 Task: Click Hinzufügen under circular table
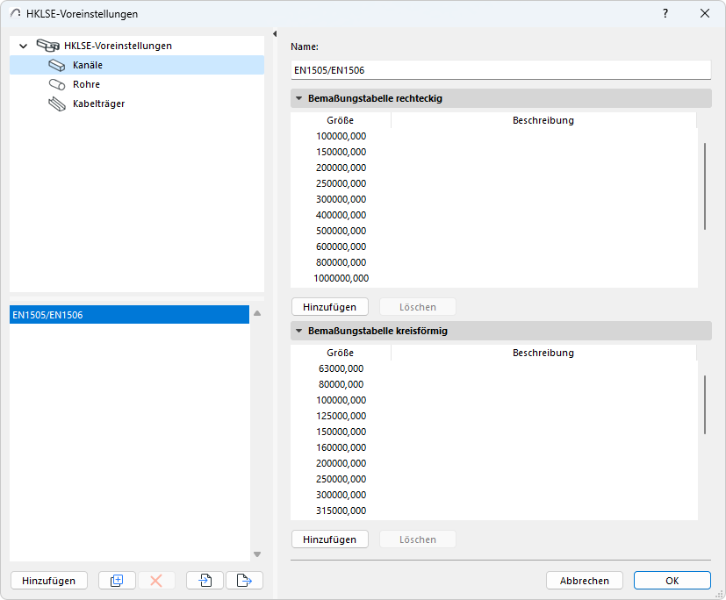(x=329, y=539)
